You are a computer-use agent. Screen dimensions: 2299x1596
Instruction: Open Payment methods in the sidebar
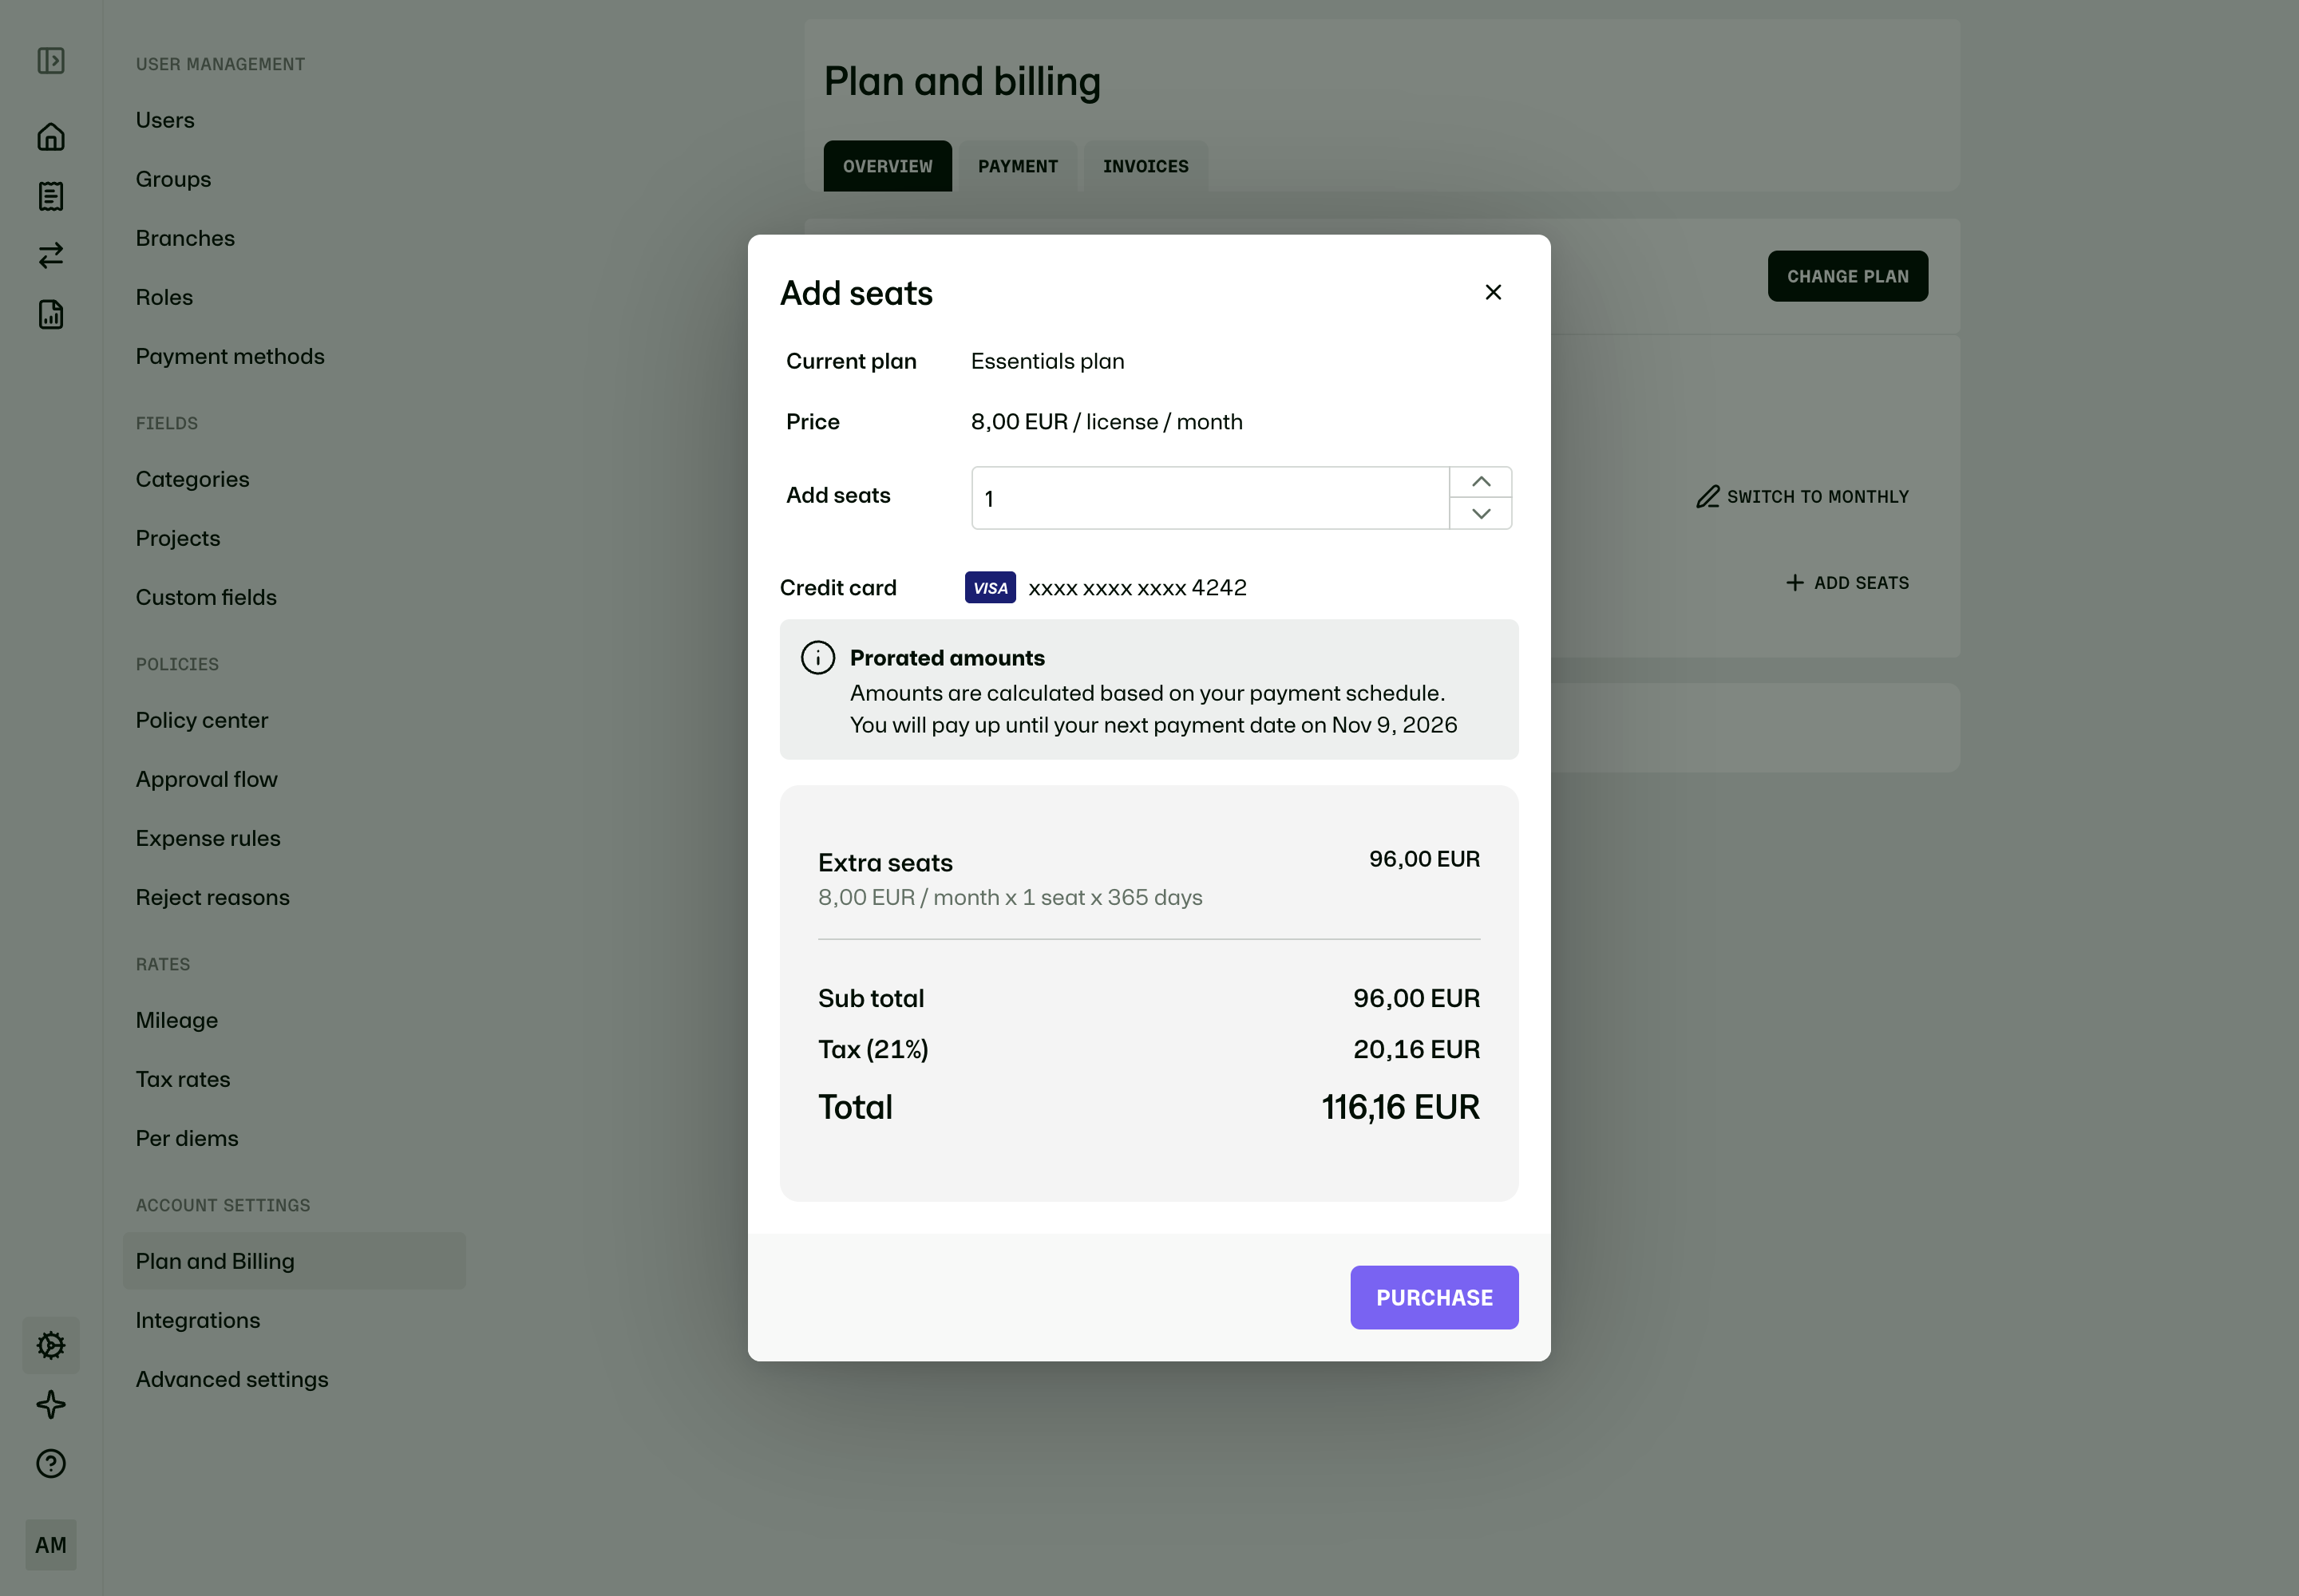tap(230, 356)
